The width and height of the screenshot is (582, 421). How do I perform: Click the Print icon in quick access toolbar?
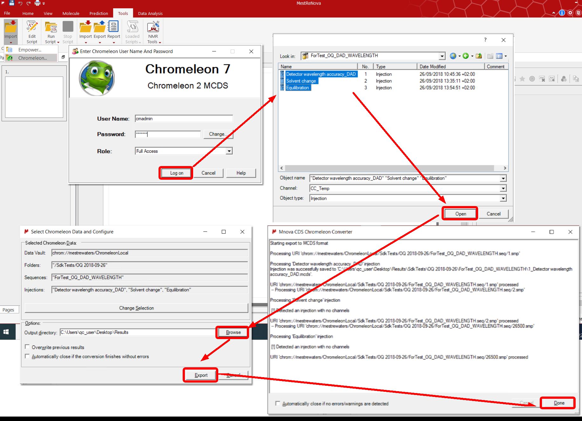pyautogui.click(x=37, y=3)
